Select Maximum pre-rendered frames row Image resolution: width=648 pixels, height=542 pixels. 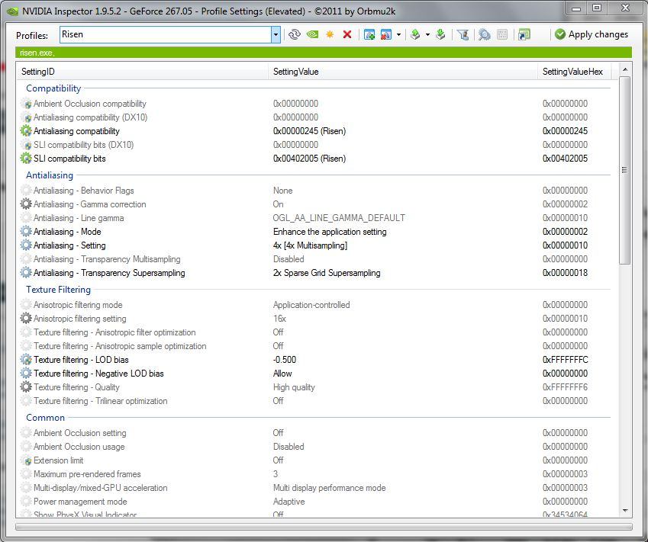(x=314, y=474)
